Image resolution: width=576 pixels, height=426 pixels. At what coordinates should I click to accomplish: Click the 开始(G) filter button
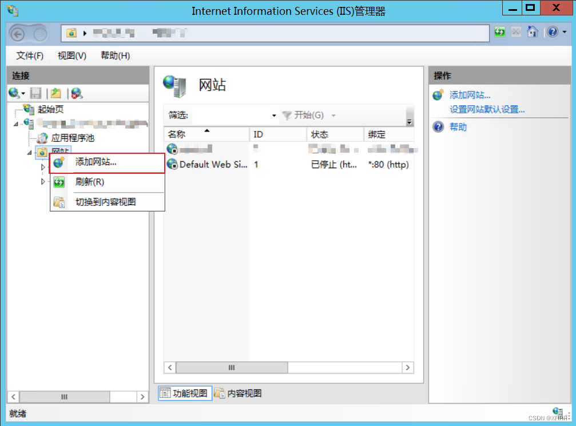click(303, 116)
